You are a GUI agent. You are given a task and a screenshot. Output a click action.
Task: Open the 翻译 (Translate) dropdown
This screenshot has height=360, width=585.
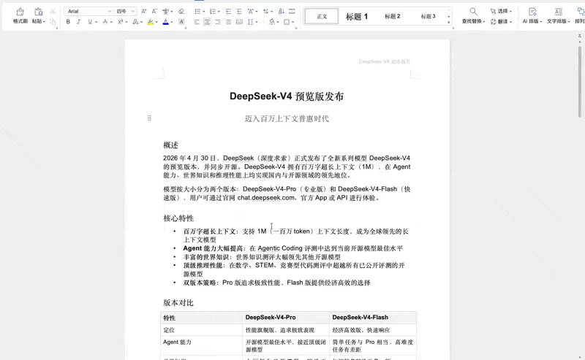[501, 22]
